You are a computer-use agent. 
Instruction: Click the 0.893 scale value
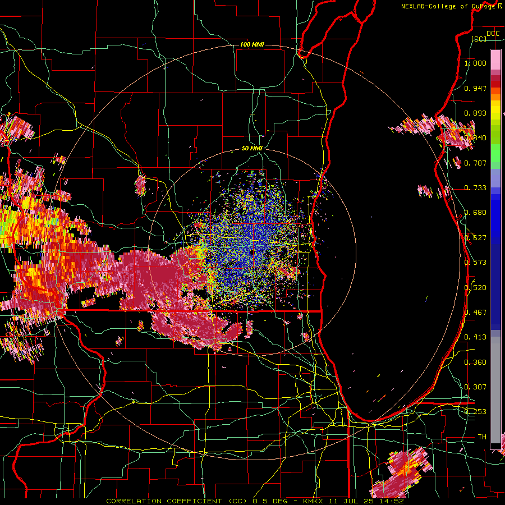(x=475, y=113)
